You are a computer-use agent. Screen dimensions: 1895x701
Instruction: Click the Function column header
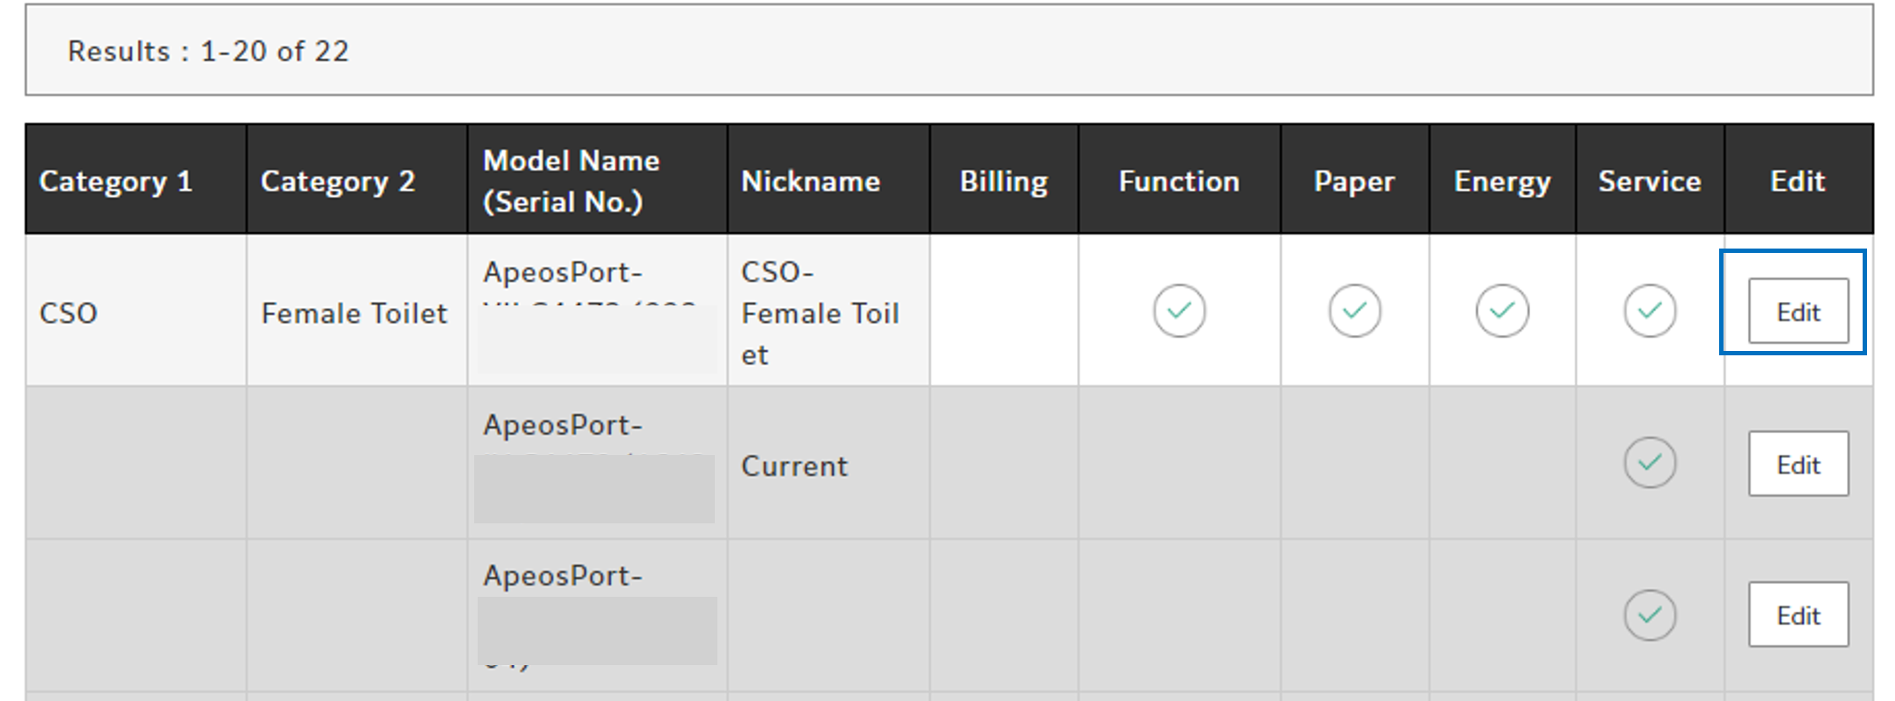click(x=1178, y=181)
